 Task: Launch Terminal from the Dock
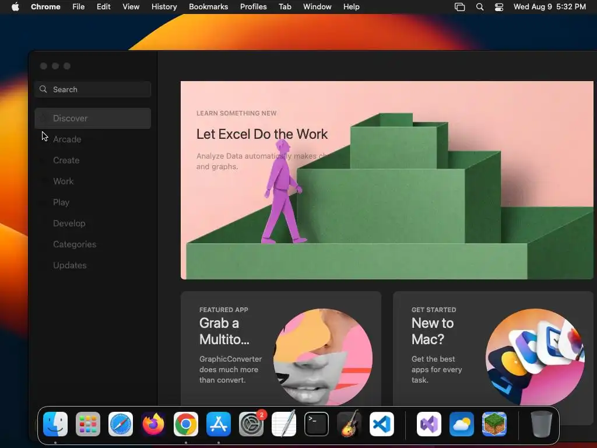[x=317, y=424]
